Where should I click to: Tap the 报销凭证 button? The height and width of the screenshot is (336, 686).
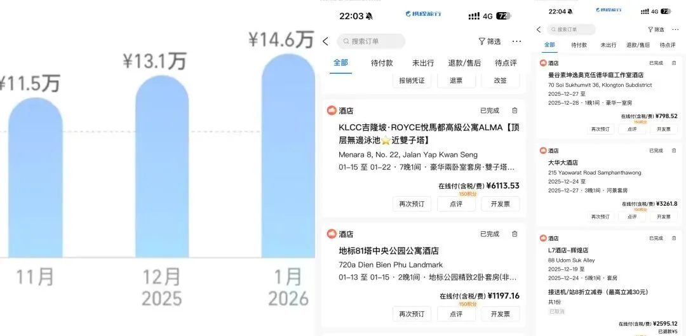[x=412, y=81]
